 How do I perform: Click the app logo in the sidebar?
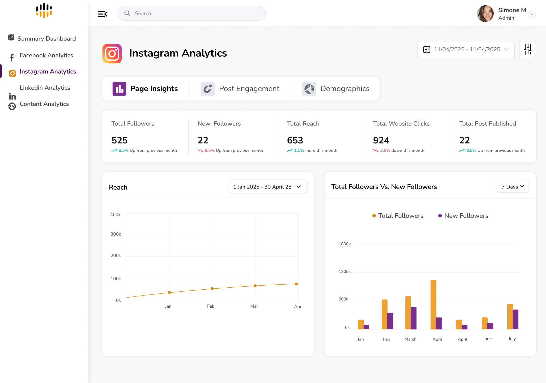[44, 11]
